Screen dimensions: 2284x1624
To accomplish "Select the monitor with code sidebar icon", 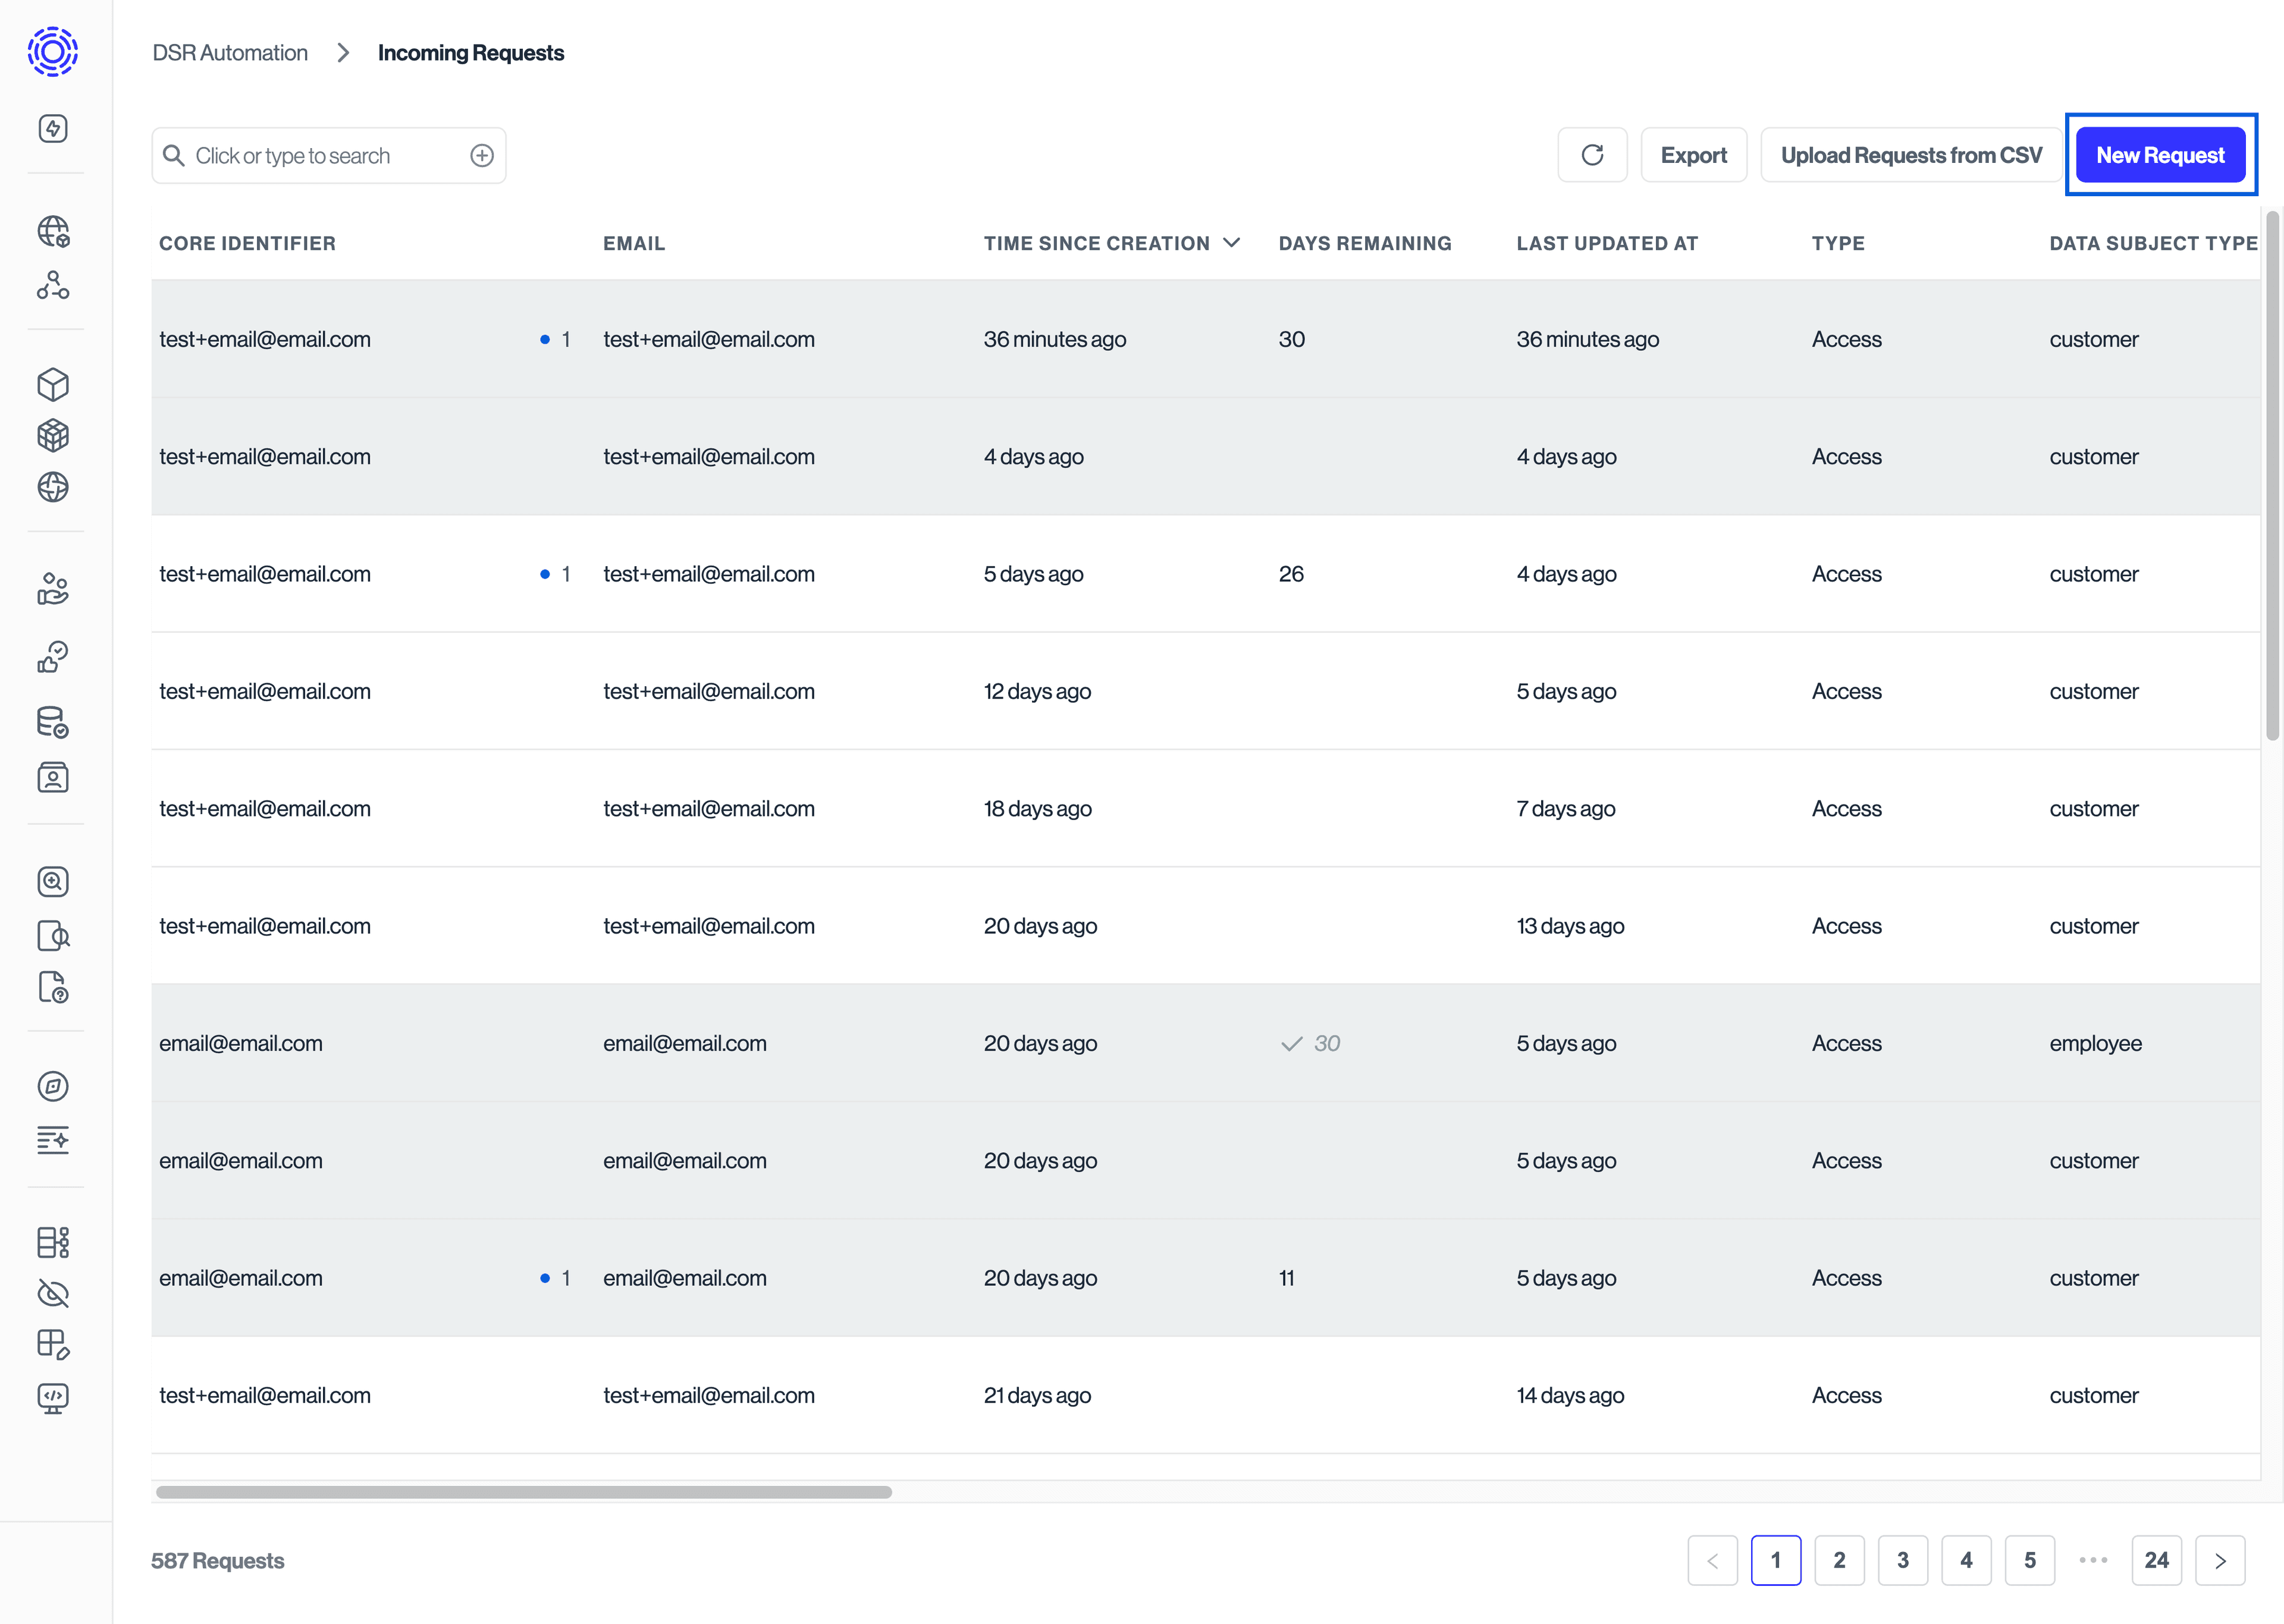I will pyautogui.click(x=54, y=1398).
